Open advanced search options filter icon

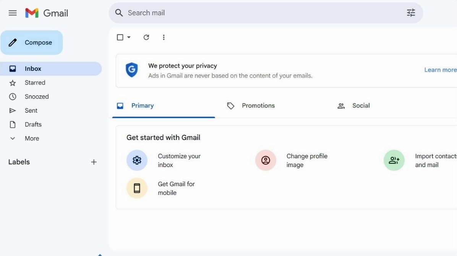pyautogui.click(x=411, y=13)
